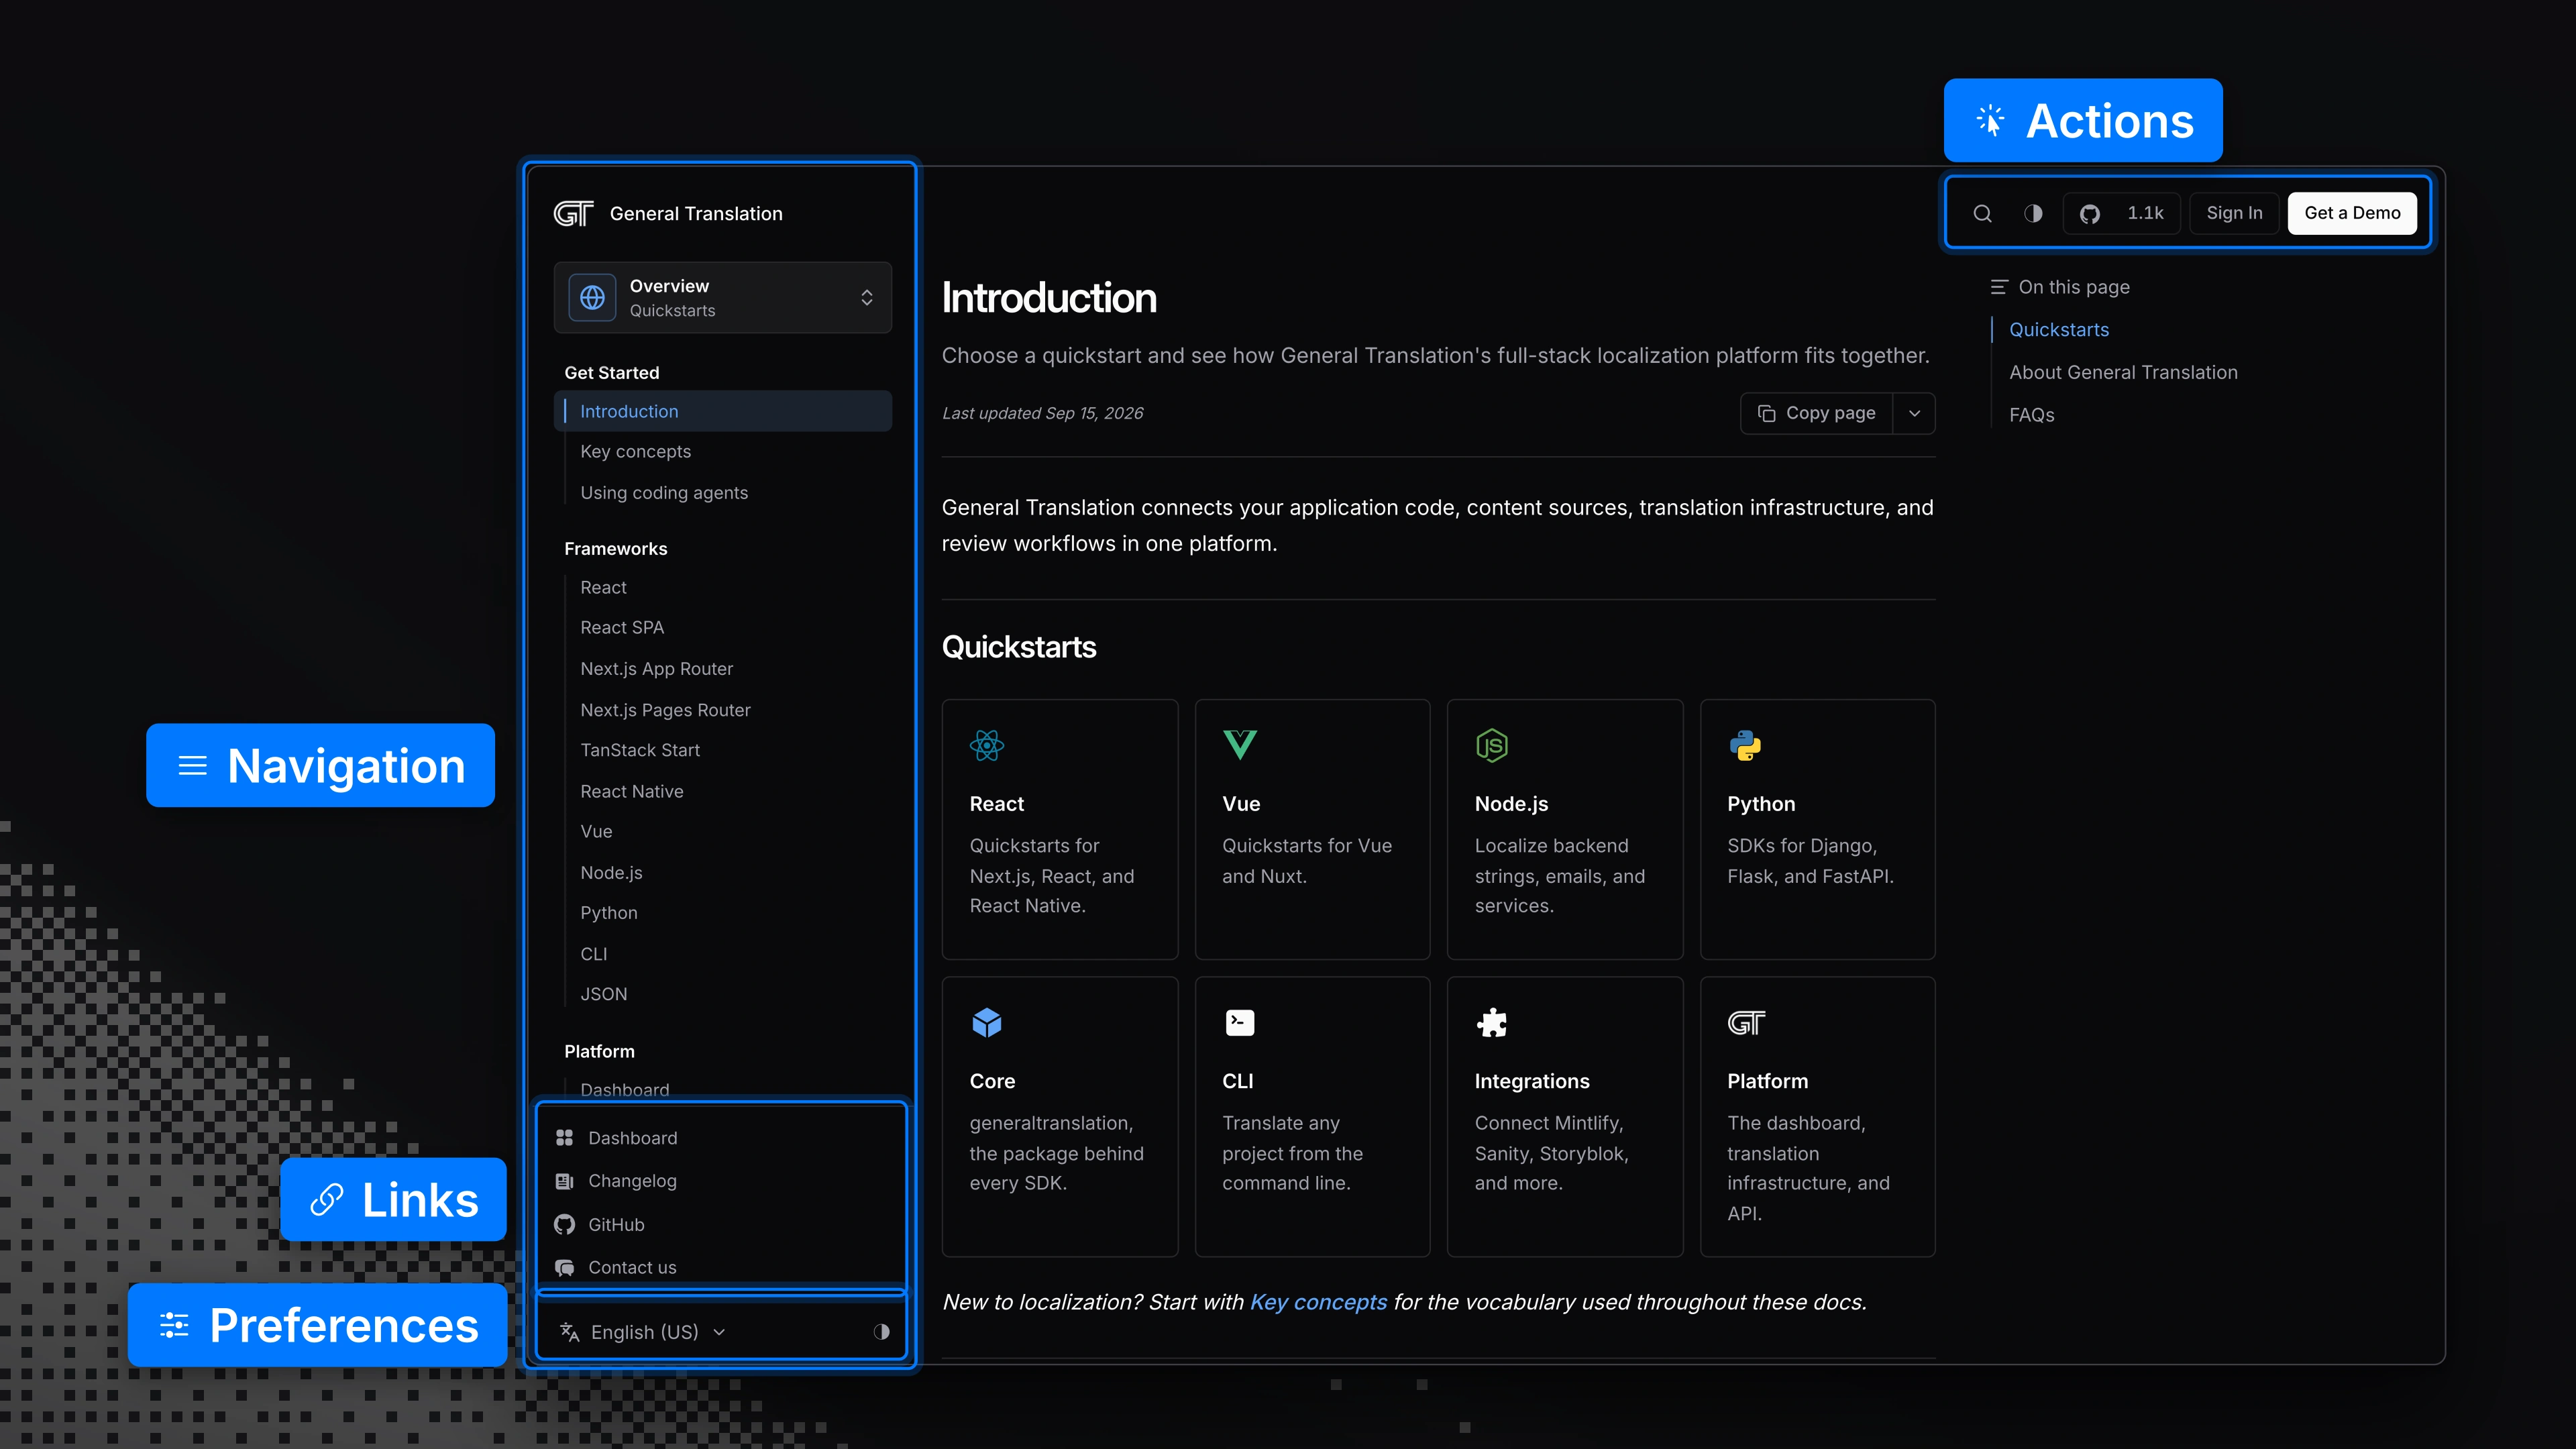Screen dimensions: 2576x1449
Task: Click the Integrations puzzle piece icon
Action: 1492,1022
